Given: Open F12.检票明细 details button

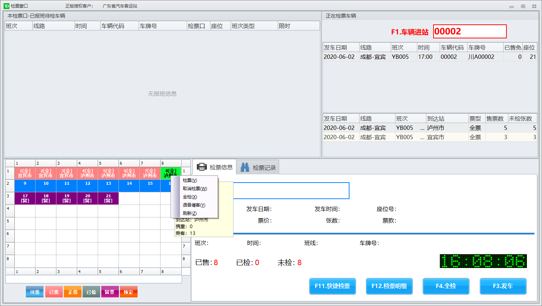Looking at the screenshot, I should point(389,286).
